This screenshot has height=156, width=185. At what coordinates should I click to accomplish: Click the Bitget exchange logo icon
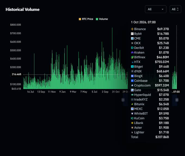pos(132,66)
